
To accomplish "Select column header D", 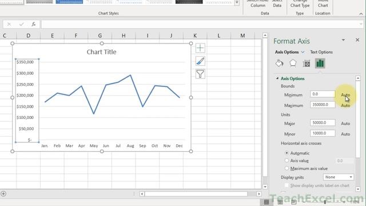I will click(28, 35).
